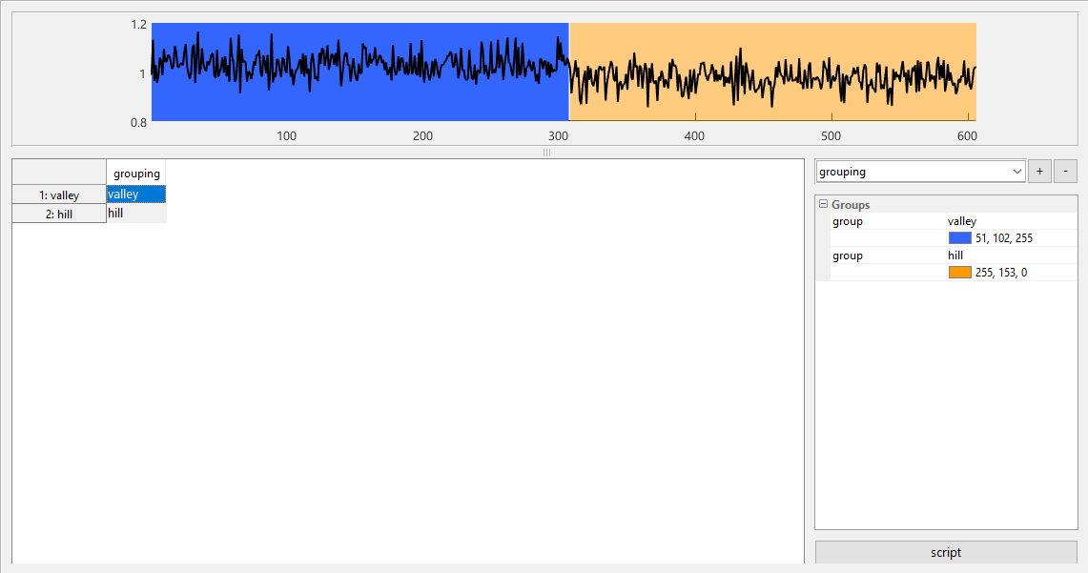Click the grouping column header in table
Image resolution: width=1088 pixels, height=573 pixels.
point(136,174)
